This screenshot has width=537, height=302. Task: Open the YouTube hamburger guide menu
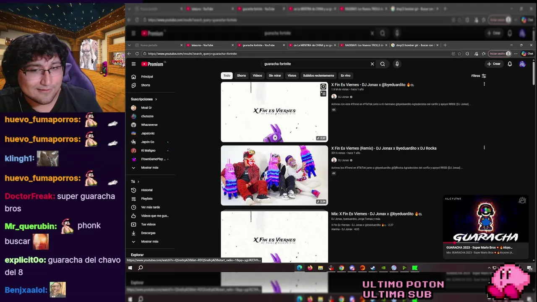click(x=133, y=64)
